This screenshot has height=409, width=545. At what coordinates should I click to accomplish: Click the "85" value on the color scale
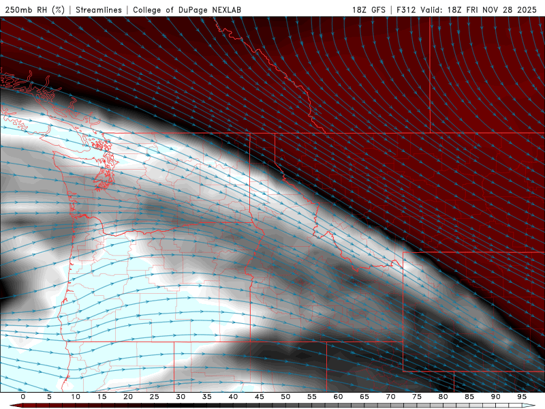click(x=469, y=397)
